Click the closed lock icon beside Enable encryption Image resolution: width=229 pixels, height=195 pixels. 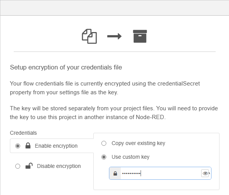pyautogui.click(x=28, y=146)
